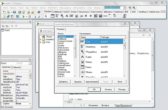Click the Save disk icon in toolbar
This screenshot has height=110, width=168.
click(14, 12)
